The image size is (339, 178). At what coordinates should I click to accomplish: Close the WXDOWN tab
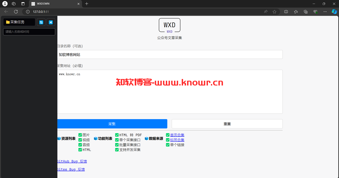tap(78, 4)
